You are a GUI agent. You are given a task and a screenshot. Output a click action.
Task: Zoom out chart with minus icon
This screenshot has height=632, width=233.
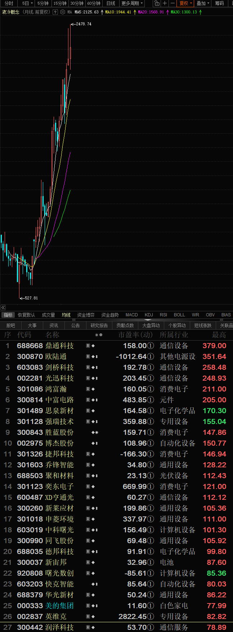tap(172, 3)
